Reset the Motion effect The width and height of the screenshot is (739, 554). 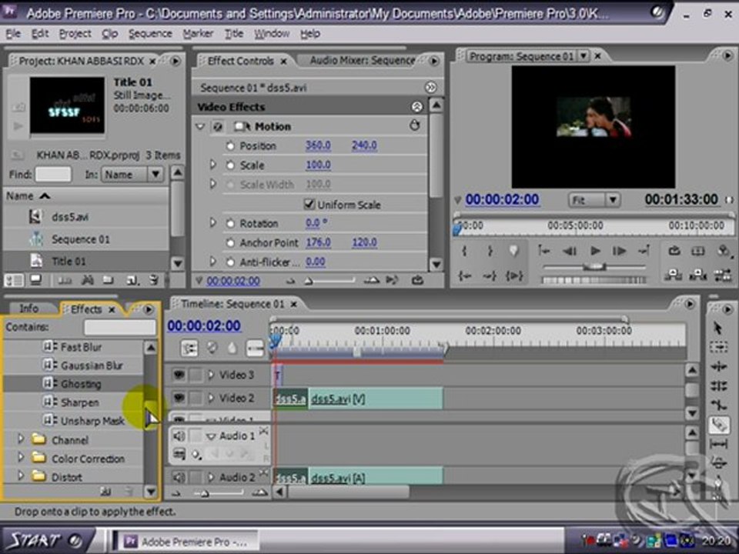pyautogui.click(x=414, y=125)
